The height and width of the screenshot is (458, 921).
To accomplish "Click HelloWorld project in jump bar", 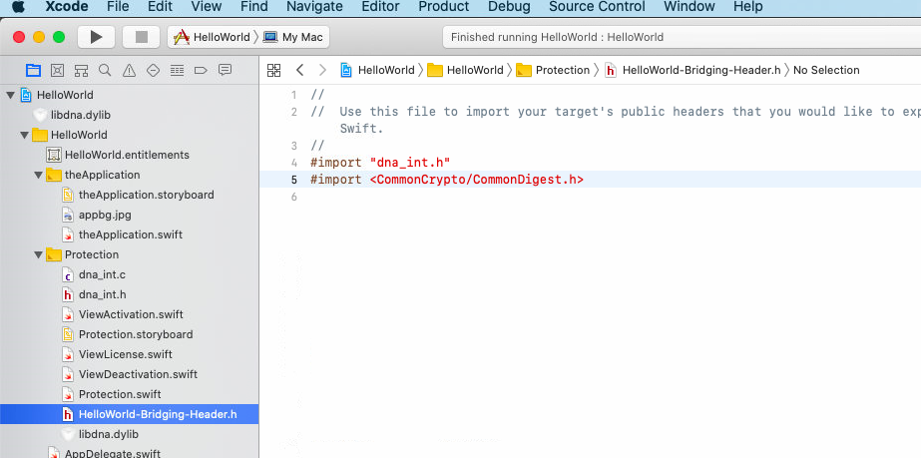I will (378, 71).
